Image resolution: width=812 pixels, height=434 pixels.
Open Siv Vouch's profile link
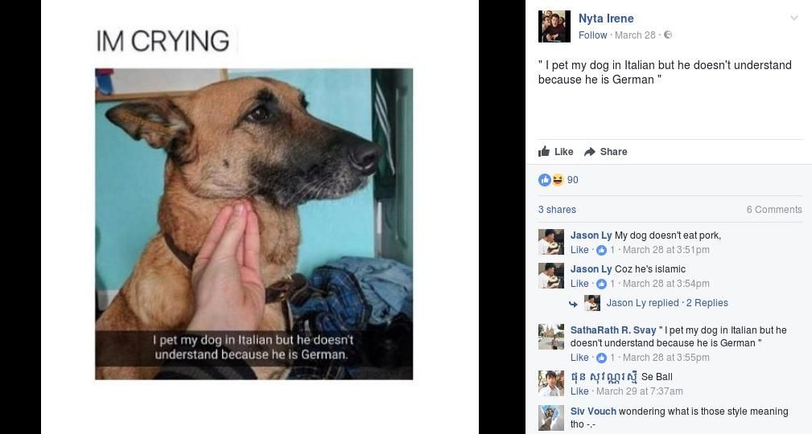[593, 411]
